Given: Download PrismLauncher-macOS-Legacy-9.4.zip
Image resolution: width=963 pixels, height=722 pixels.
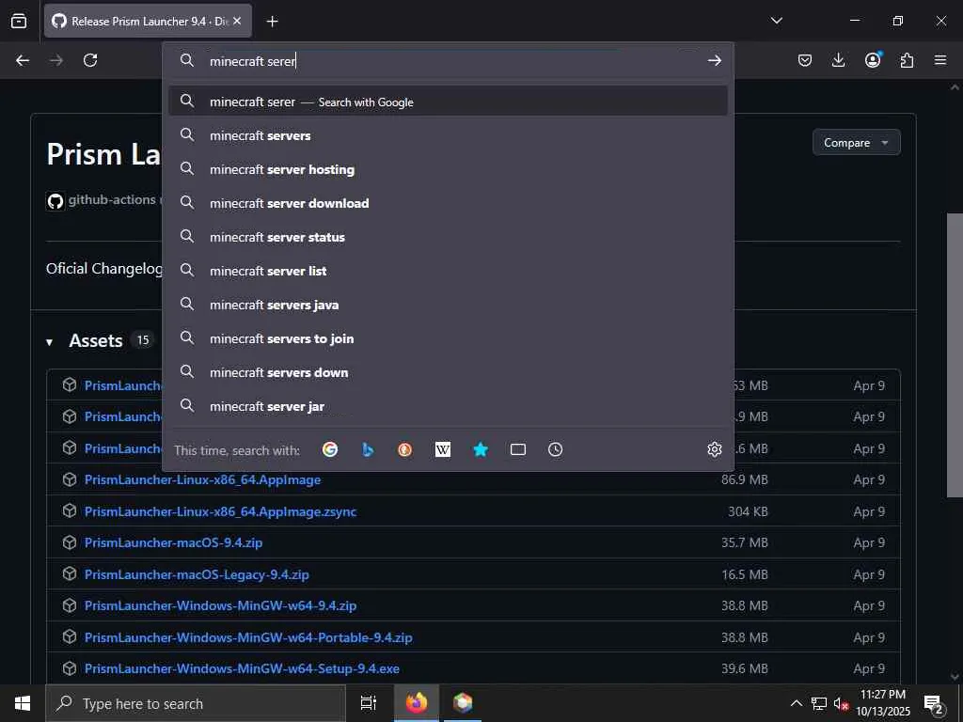Looking at the screenshot, I should point(197,574).
